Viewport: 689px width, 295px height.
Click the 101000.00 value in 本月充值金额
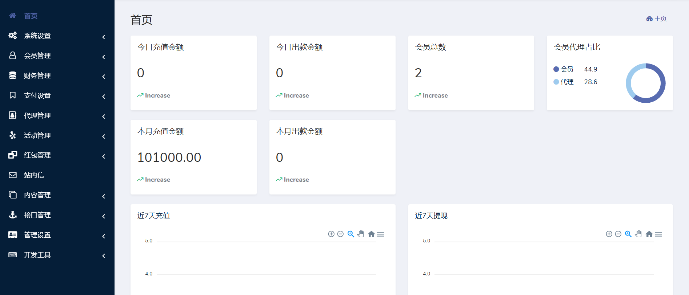(x=169, y=157)
